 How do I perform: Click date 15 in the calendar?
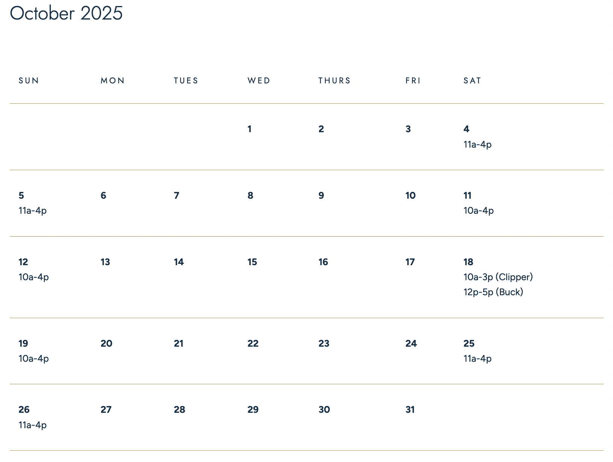click(252, 262)
